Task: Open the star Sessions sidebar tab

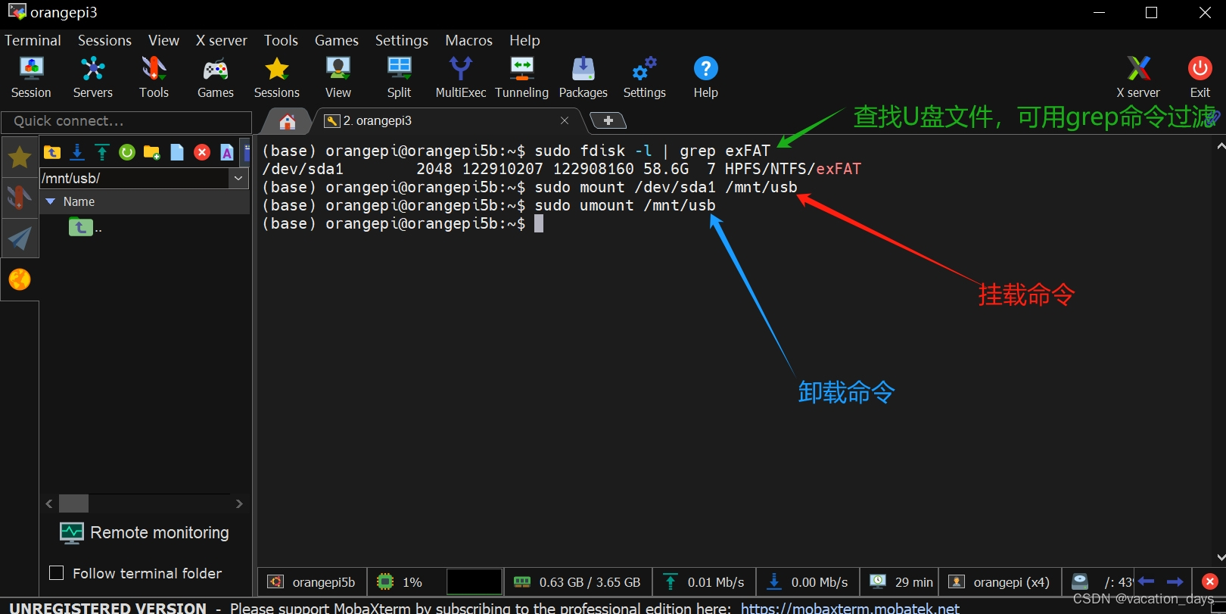Action: (x=20, y=157)
